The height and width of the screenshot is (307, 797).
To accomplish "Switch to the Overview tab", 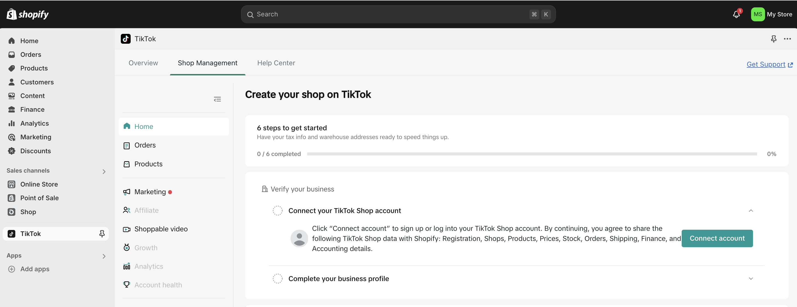I will pyautogui.click(x=143, y=63).
